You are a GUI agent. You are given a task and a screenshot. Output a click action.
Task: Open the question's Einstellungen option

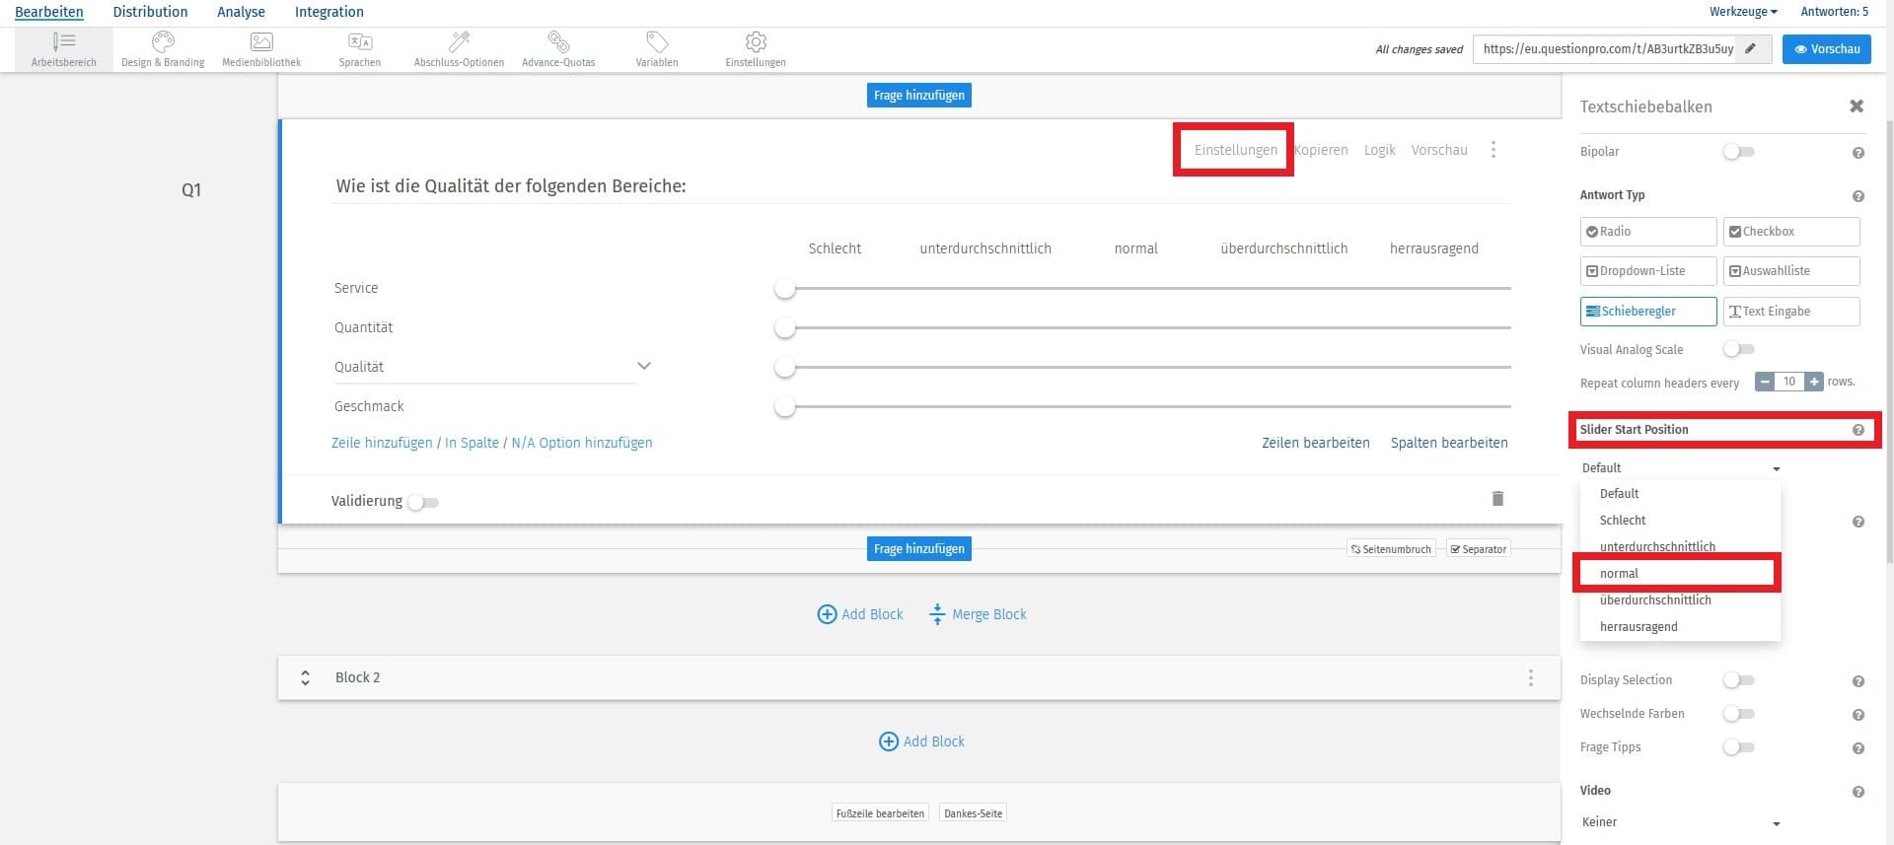1235,150
